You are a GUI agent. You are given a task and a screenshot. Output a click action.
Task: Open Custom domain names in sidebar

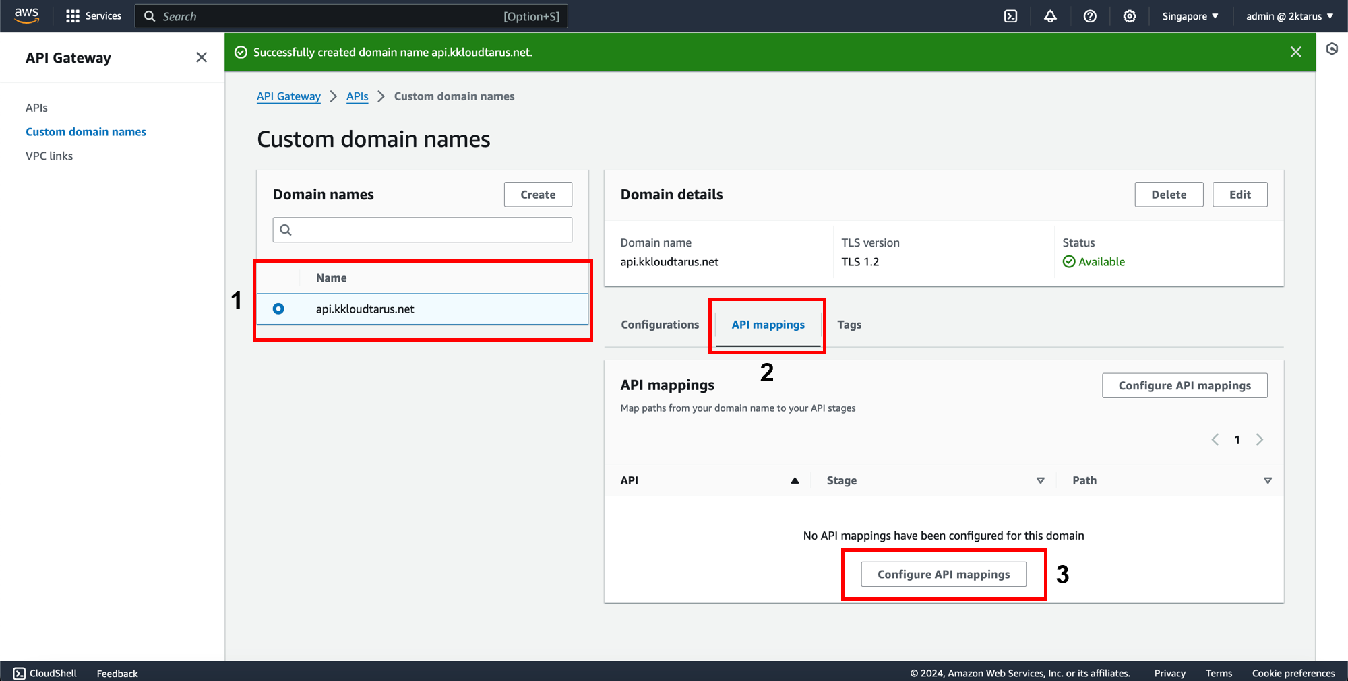coord(86,132)
